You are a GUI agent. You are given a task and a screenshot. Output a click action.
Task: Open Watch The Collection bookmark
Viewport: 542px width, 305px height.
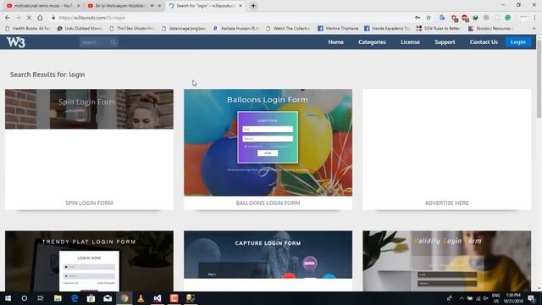click(x=288, y=28)
